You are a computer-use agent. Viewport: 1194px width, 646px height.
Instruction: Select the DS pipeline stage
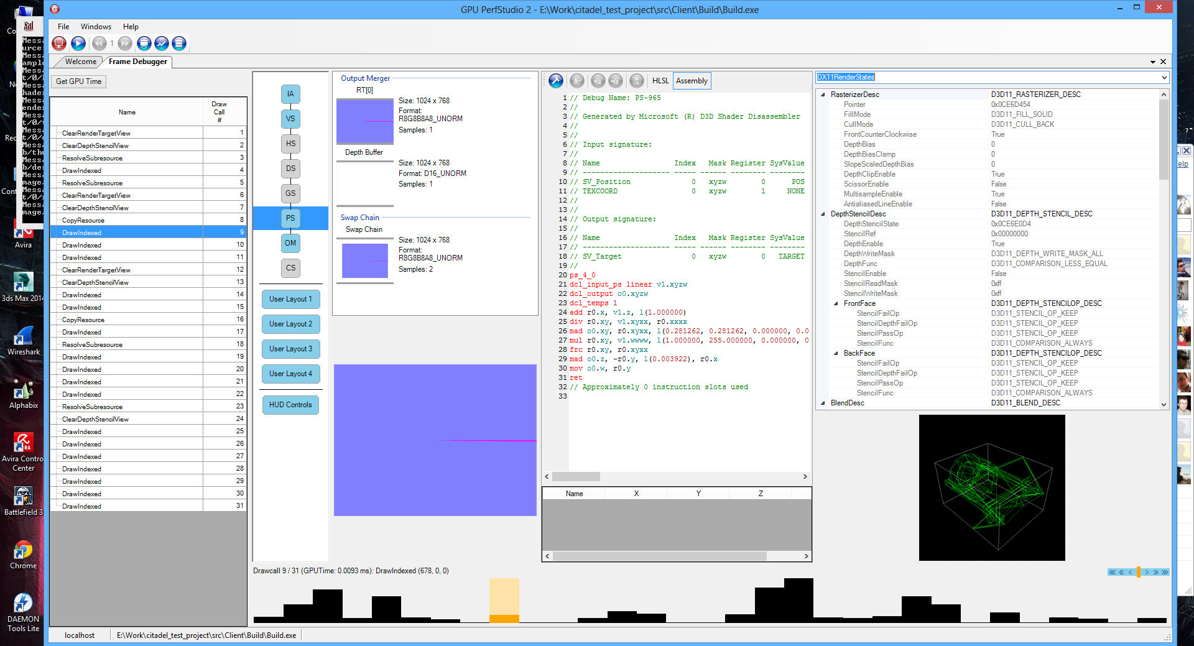coord(290,168)
